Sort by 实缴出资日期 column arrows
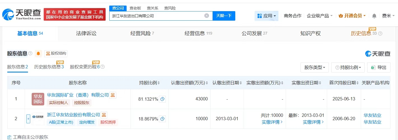This screenshot has width=398, height=140. coord(320,83)
